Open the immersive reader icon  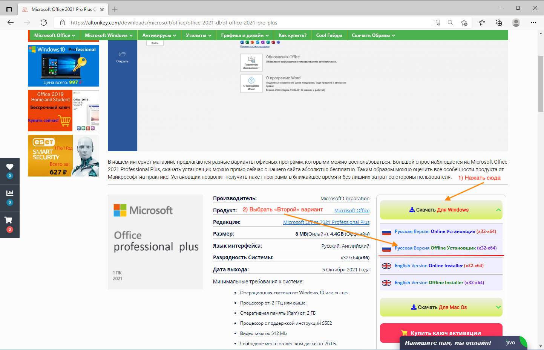tap(437, 23)
